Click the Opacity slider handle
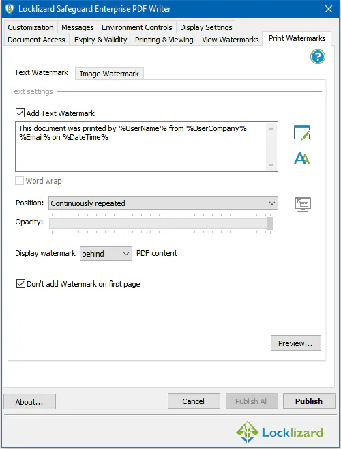341x449 pixels. (x=270, y=223)
